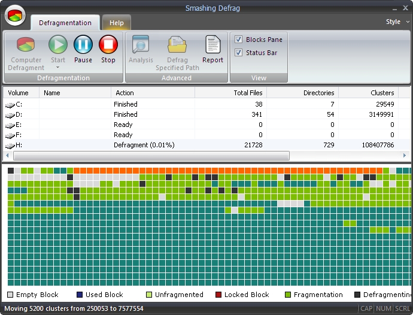The height and width of the screenshot is (315, 413).
Task: Select the H: drive icon
Action: tap(10, 146)
